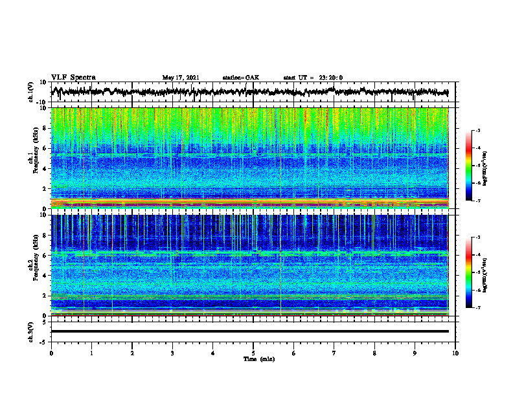Image resolution: width=513 pixels, height=396 pixels.
Task: Click the ch.1 frequency tick label "4"
Action: (x=45, y=169)
